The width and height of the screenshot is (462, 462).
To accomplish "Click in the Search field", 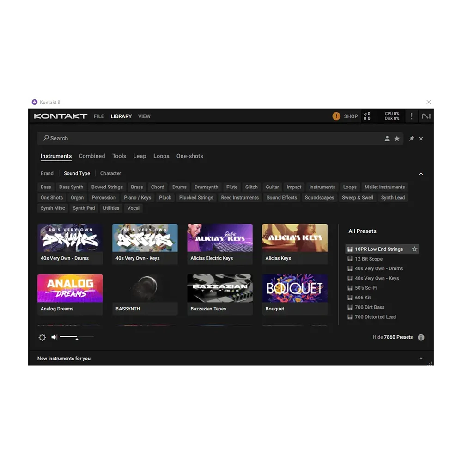I will 220,138.
